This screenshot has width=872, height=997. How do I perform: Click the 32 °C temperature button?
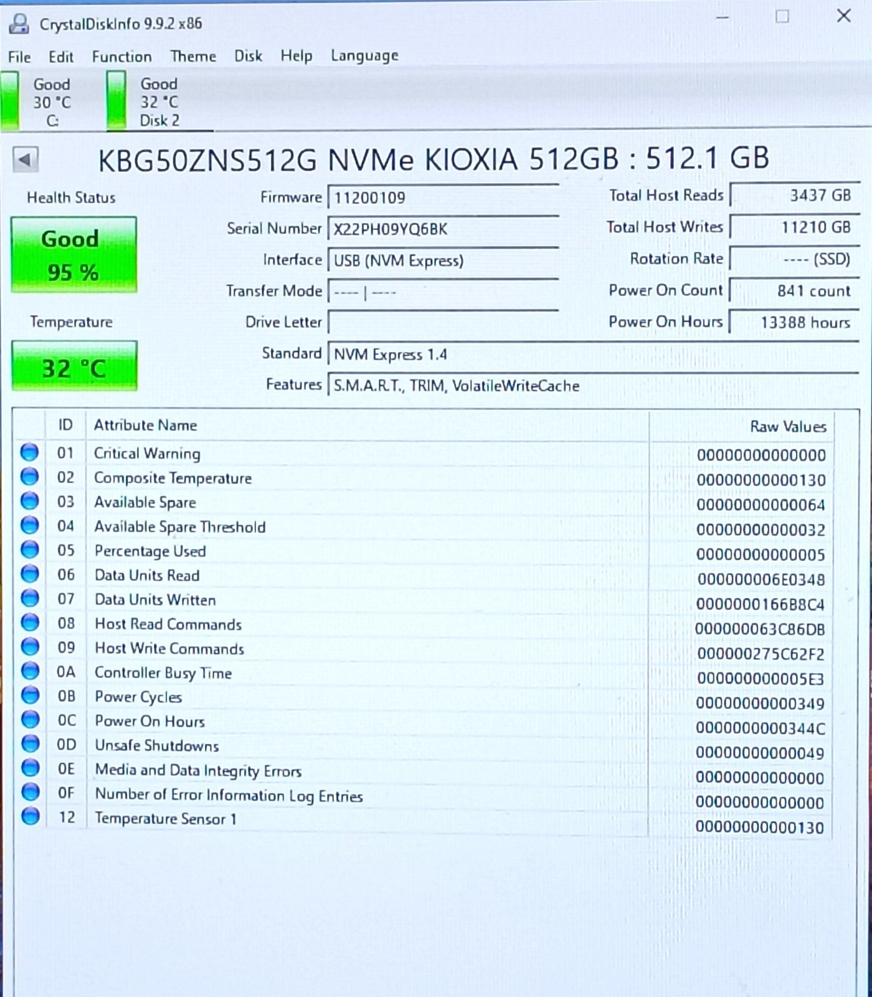click(74, 366)
